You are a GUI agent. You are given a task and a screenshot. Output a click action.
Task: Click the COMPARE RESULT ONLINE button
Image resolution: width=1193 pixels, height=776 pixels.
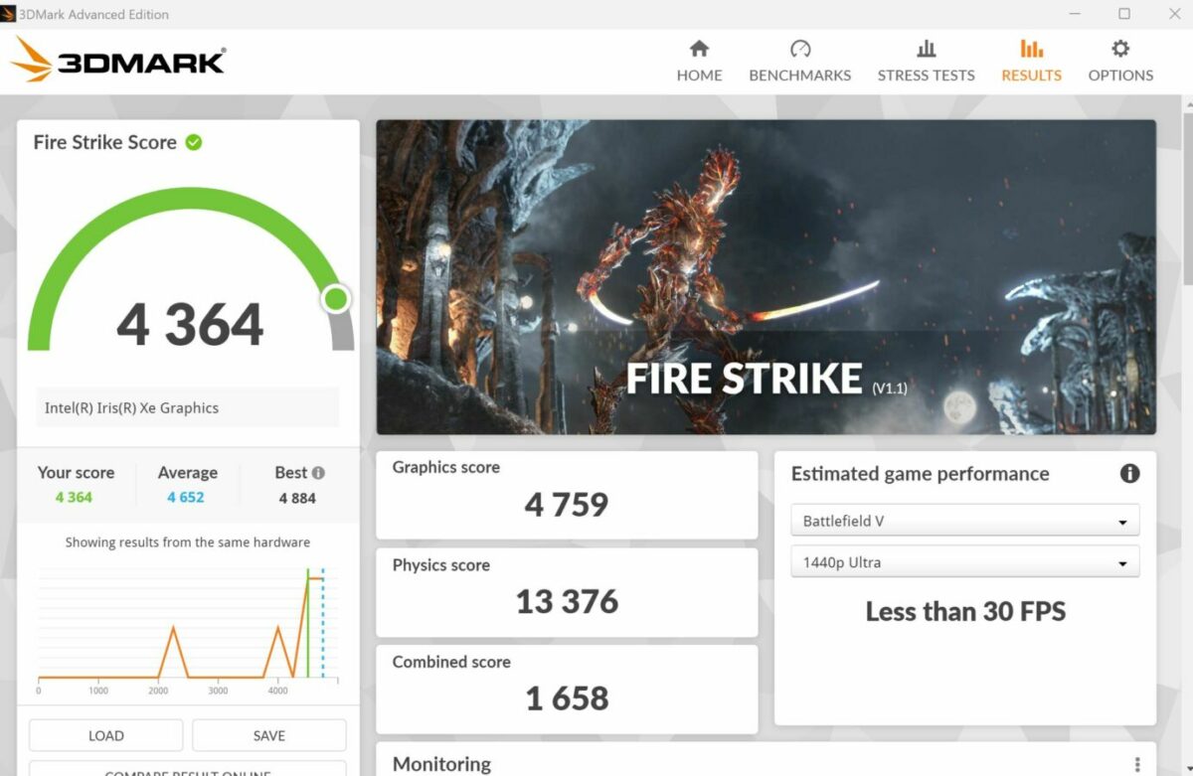(x=188, y=769)
